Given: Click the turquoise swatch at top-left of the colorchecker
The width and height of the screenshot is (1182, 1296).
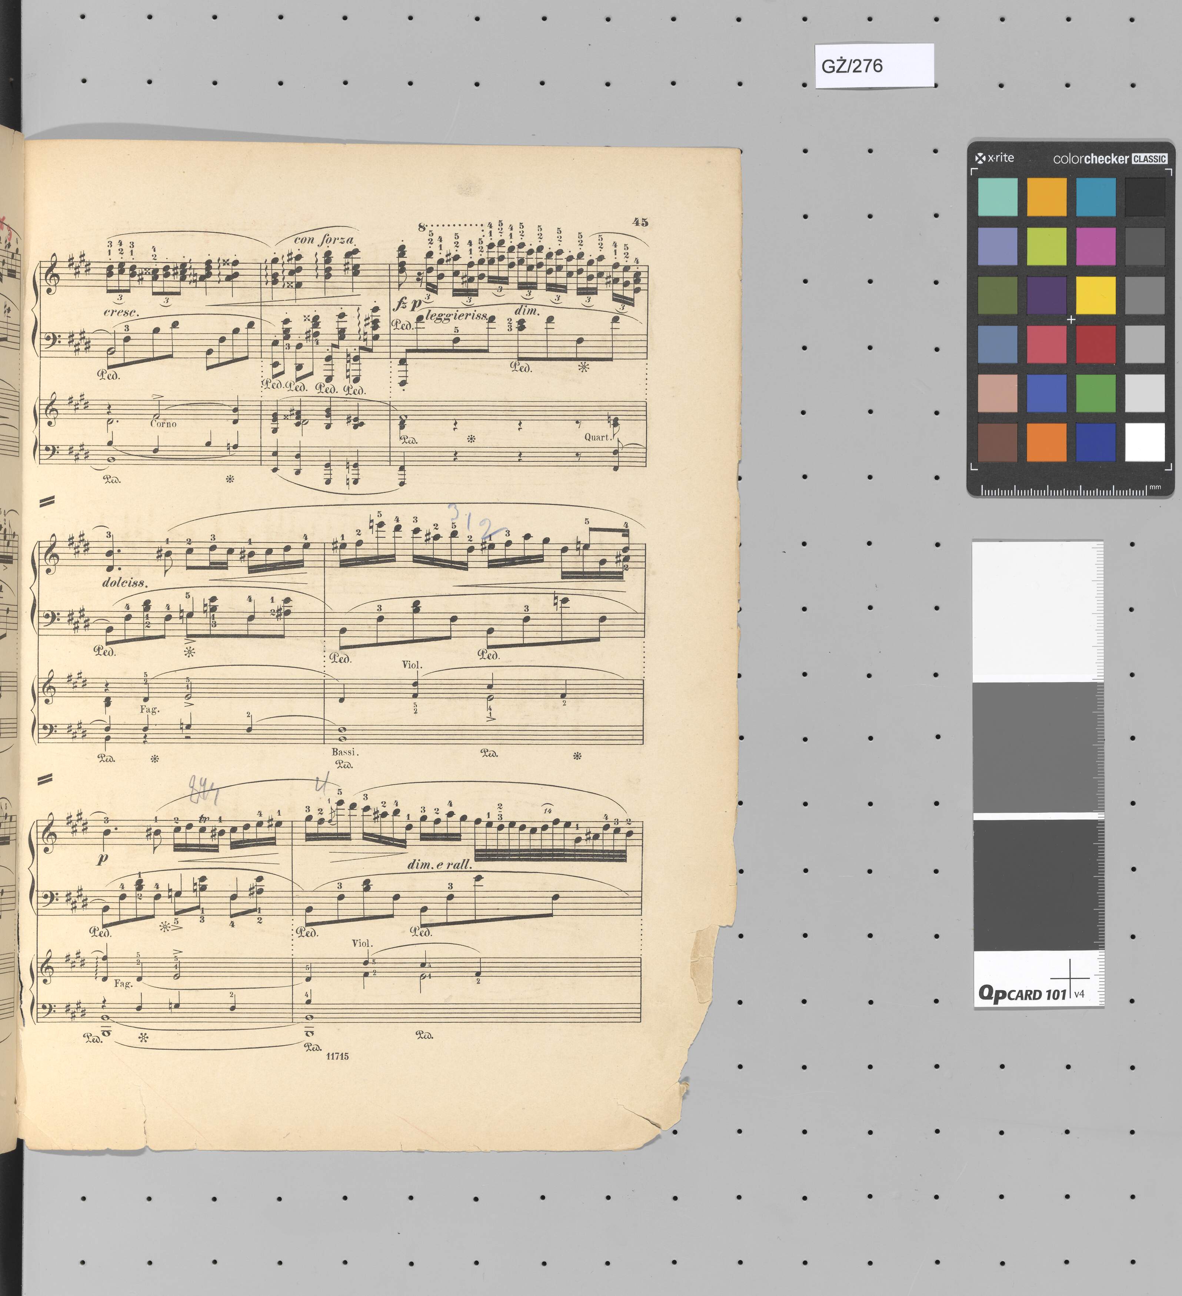Looking at the screenshot, I should (998, 197).
